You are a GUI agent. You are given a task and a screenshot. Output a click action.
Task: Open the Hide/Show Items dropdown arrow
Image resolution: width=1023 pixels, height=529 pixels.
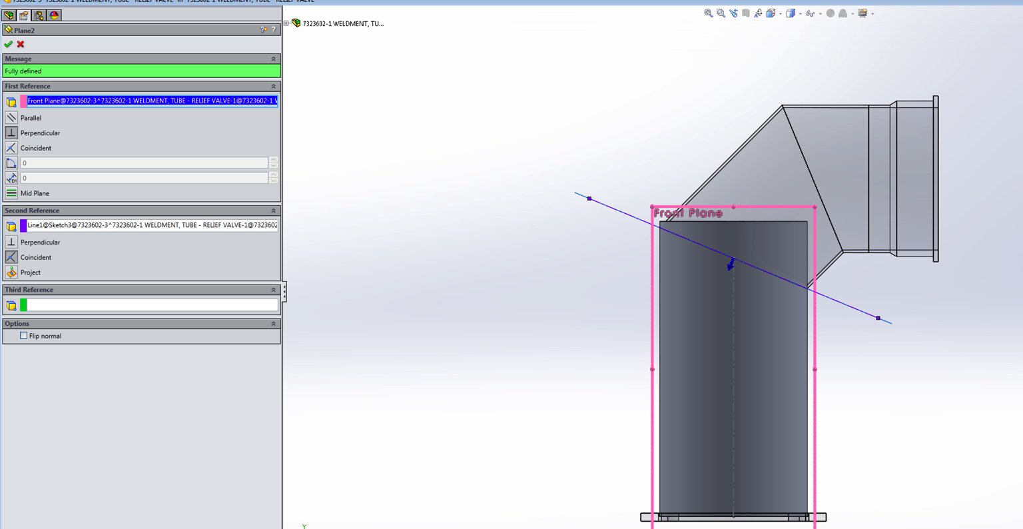point(820,13)
